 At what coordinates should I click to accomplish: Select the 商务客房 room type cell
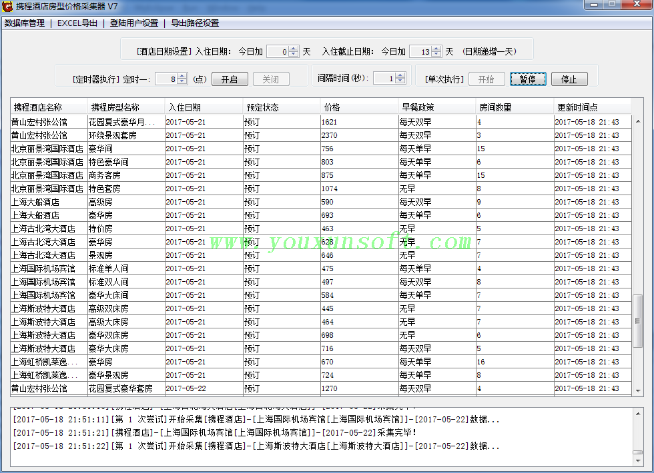[126, 175]
